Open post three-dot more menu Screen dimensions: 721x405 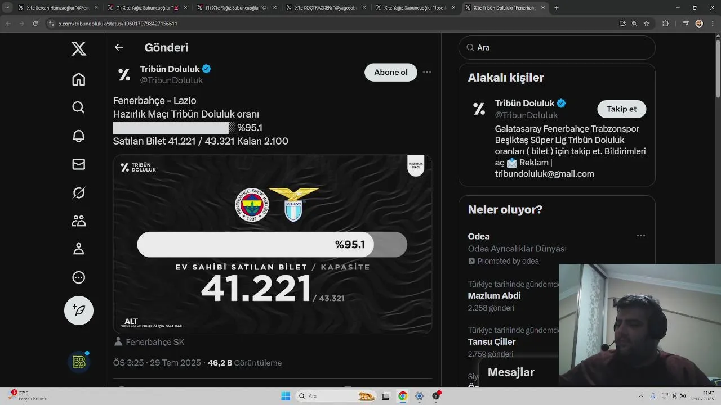click(427, 72)
